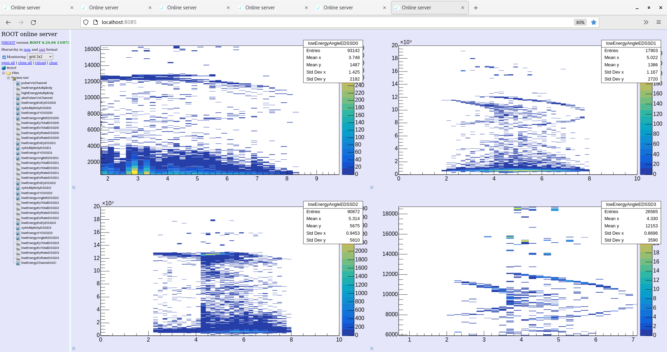Image resolution: width=667 pixels, height=352 pixels.
Task: Click the ROOT globe icon in the hierarchy
Action: click(x=4, y=68)
